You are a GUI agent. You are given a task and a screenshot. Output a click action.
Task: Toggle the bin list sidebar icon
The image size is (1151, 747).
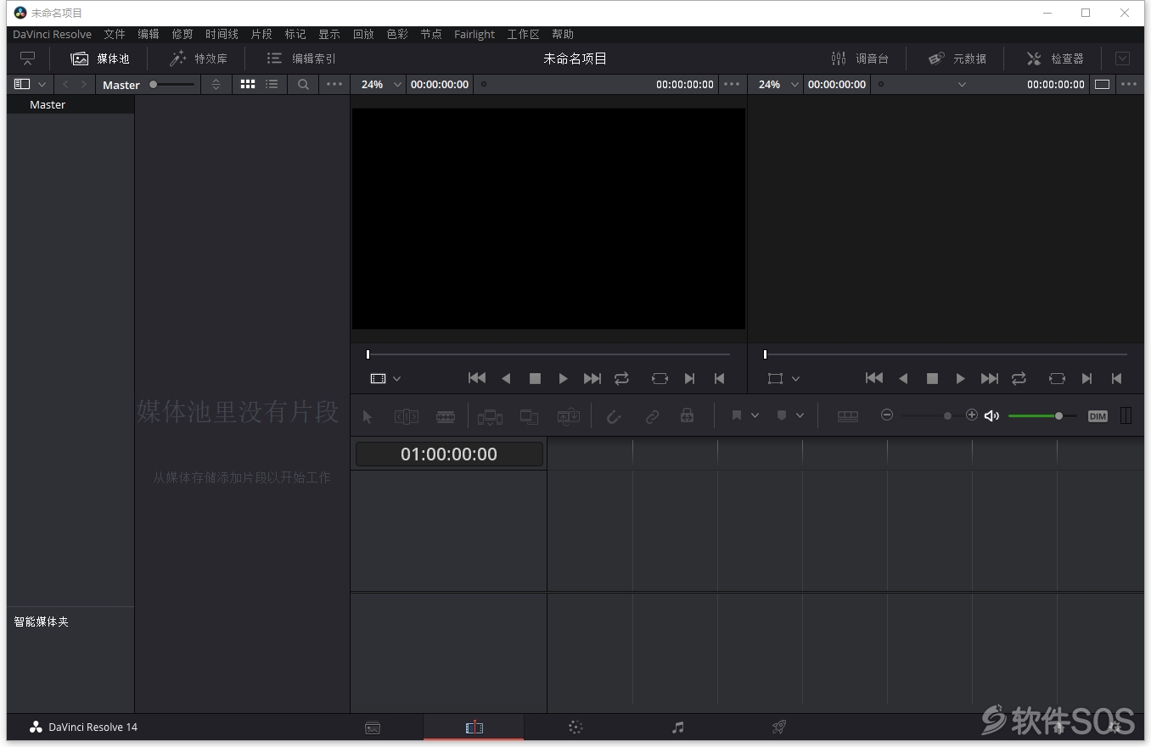(x=22, y=84)
